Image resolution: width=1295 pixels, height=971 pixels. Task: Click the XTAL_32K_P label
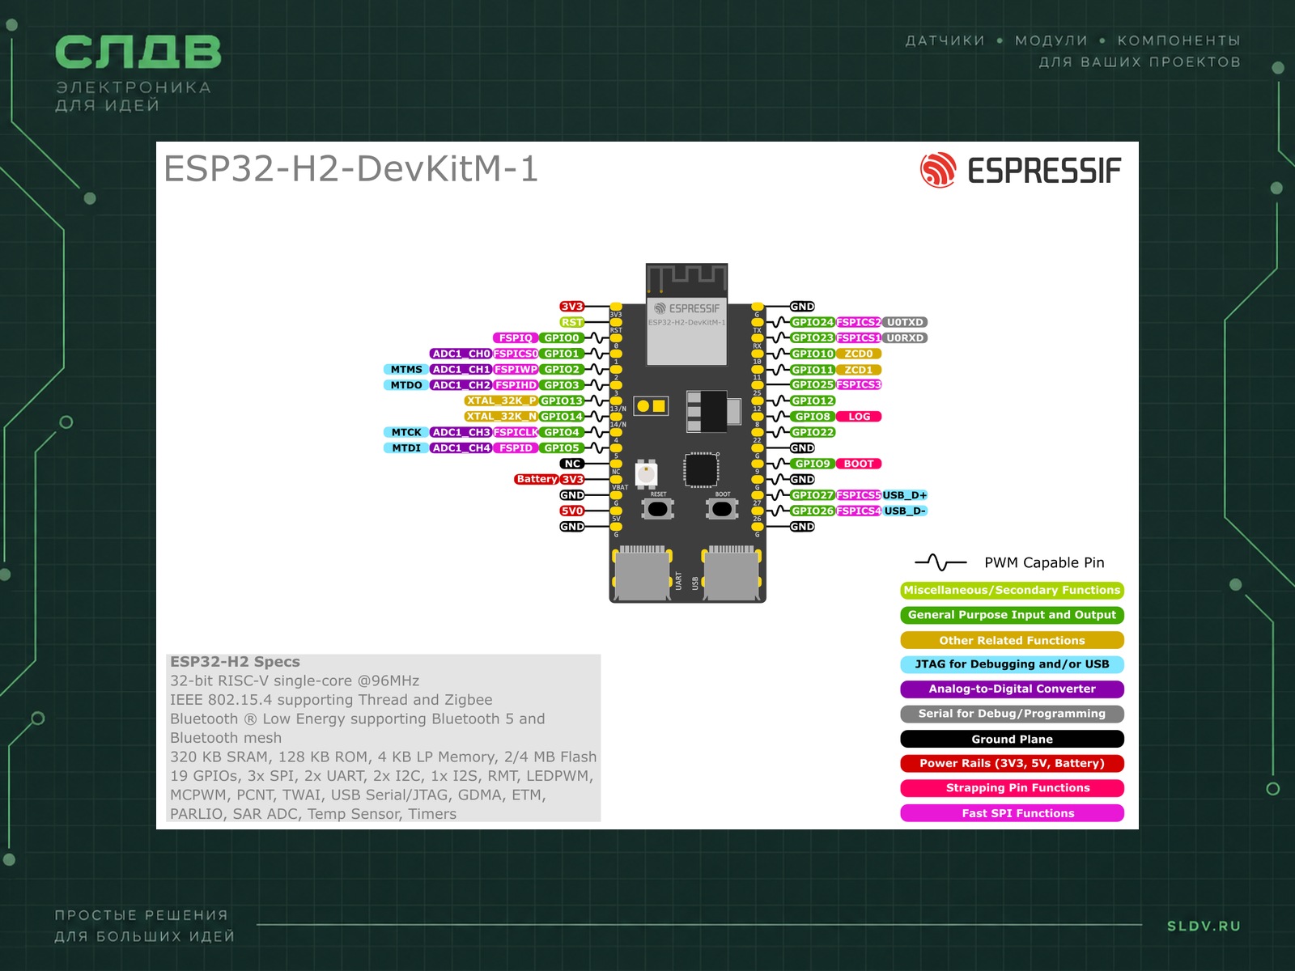(501, 401)
